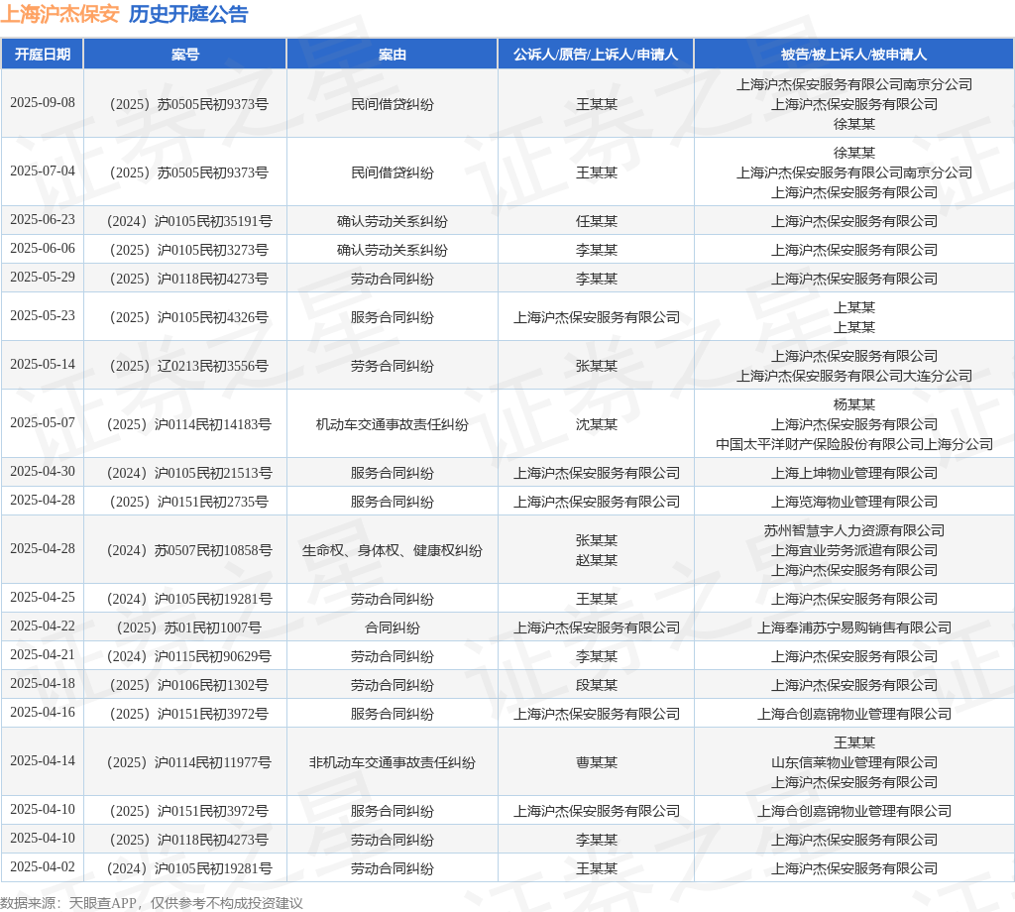Screen dimensions: 1015x912
Task: Select case number (2025)沪0151民初2735号
Action: [x=188, y=502]
